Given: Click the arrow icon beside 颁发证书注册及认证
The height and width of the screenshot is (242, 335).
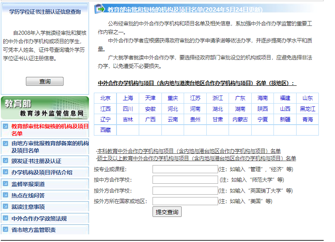Looking at the screenshot, I should [5, 161].
